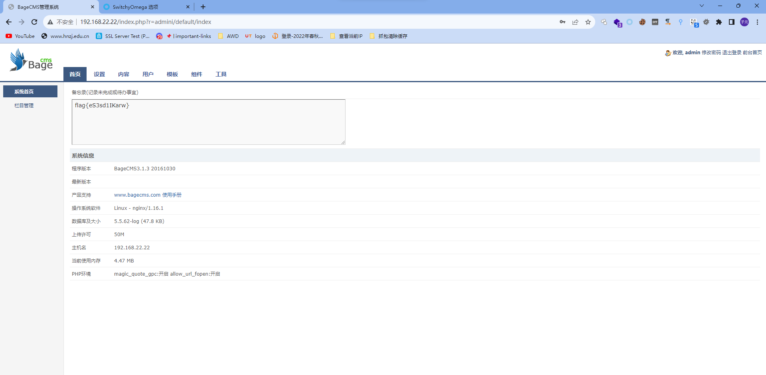Open the 内容 navigation tab
The width and height of the screenshot is (766, 375).
click(x=124, y=74)
